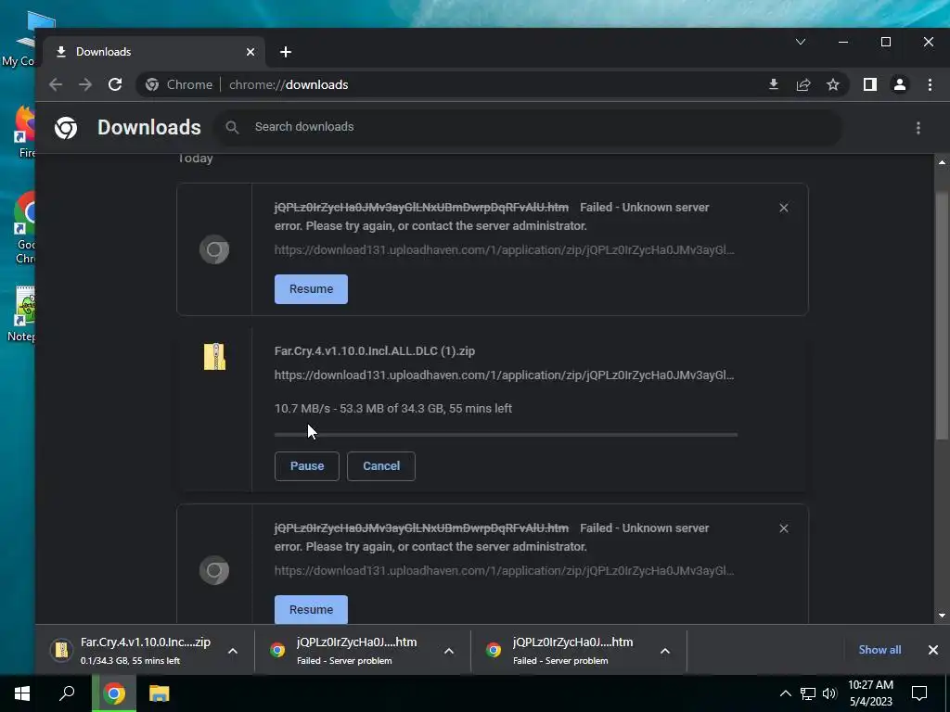Click the Chrome taskbar icon

click(114, 693)
